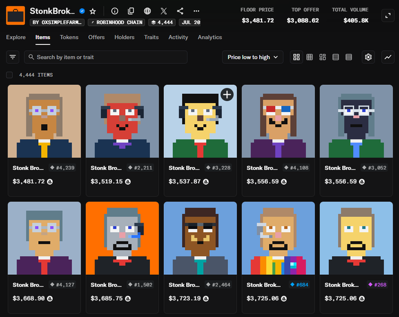Click the 4,444 ITEMS count label

pyautogui.click(x=36, y=75)
